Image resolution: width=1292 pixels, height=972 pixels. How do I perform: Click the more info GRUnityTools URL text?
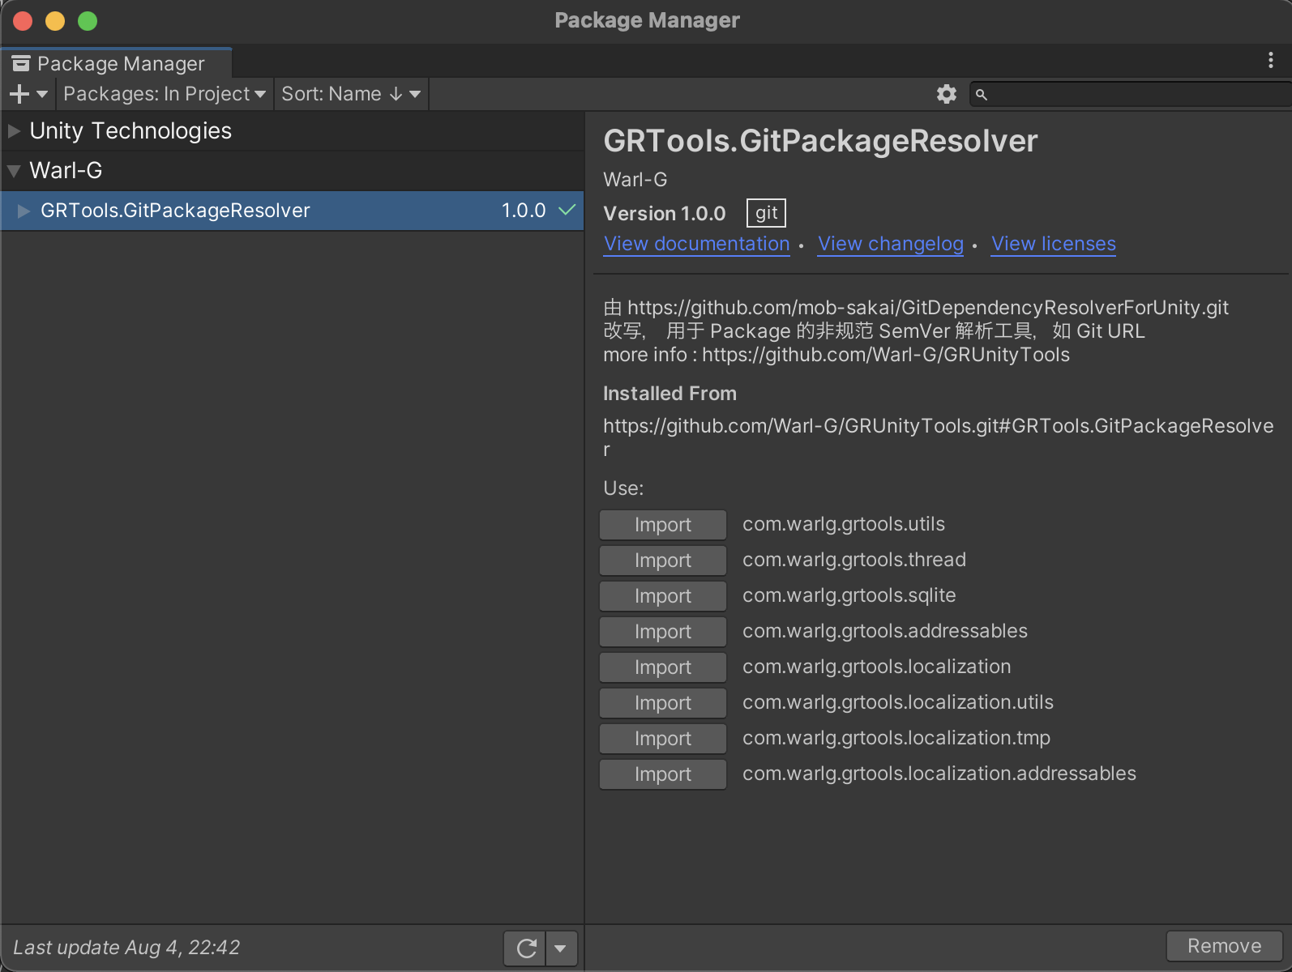[x=885, y=355]
